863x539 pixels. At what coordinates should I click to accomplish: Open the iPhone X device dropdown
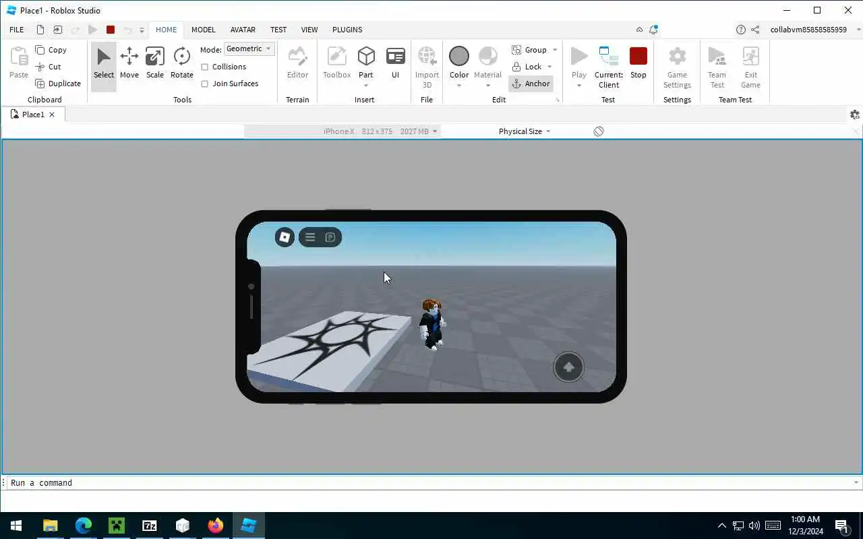click(x=343, y=131)
